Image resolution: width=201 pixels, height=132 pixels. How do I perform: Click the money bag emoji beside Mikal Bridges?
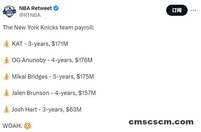point(6,77)
